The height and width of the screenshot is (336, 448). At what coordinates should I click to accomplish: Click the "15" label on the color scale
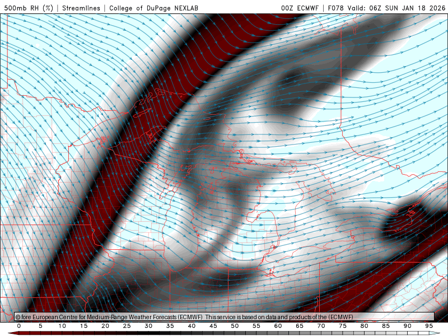pos(83,326)
